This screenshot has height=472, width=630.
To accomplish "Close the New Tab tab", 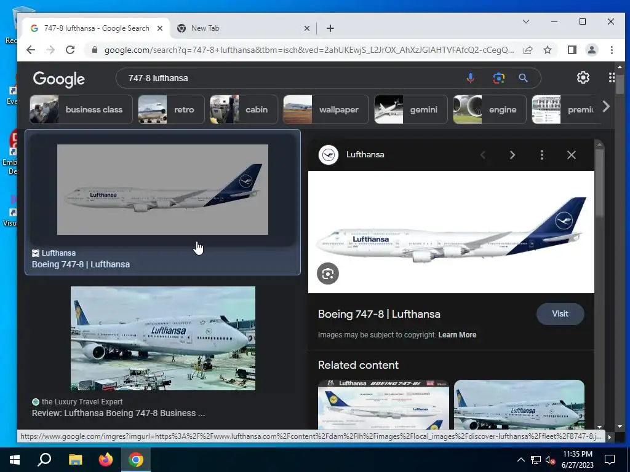I will tap(306, 28).
